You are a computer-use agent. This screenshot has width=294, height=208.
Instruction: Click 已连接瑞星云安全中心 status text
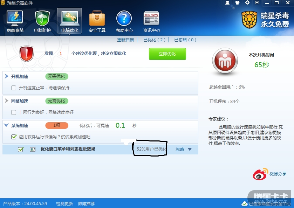point(269,203)
